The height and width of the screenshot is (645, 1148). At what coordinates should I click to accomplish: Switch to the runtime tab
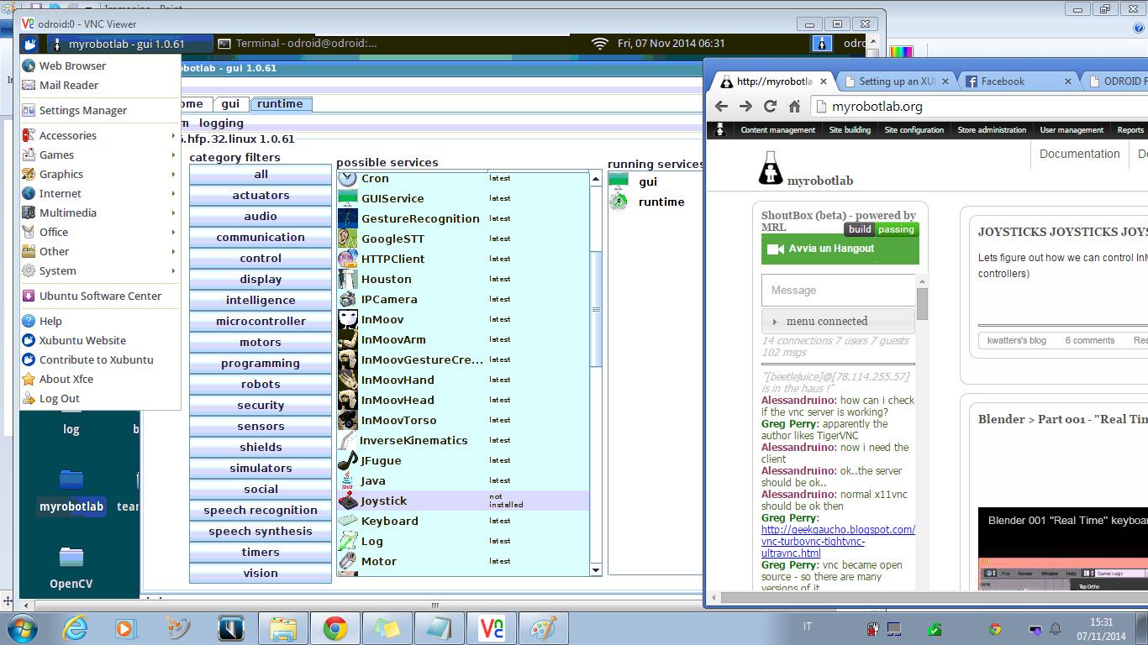pos(281,104)
